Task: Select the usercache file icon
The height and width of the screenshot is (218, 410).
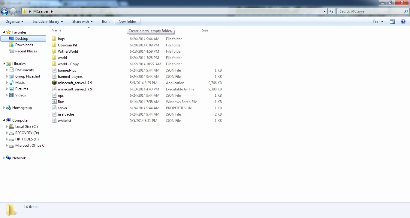Action: [x=54, y=114]
